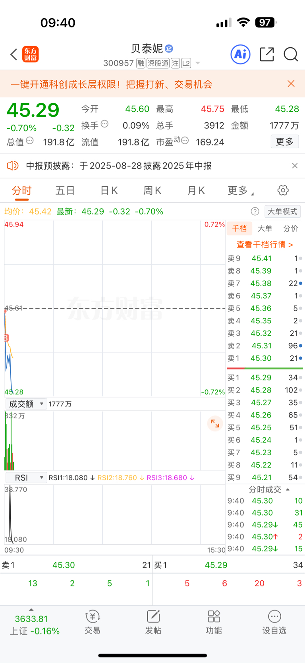
Task: Tap the 融 tag
Action: click(141, 63)
